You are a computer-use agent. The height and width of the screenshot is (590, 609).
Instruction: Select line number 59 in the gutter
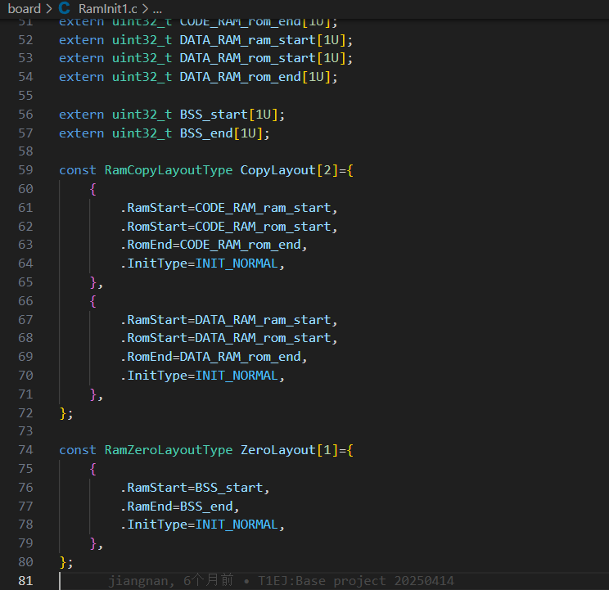click(x=25, y=170)
